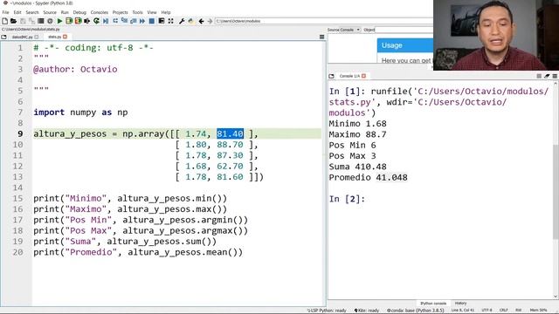The width and height of the screenshot is (559, 314).
Task: Open the Consoles menu
Action: click(99, 12)
